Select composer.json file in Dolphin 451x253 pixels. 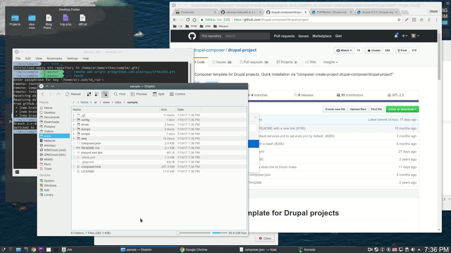click(91, 143)
